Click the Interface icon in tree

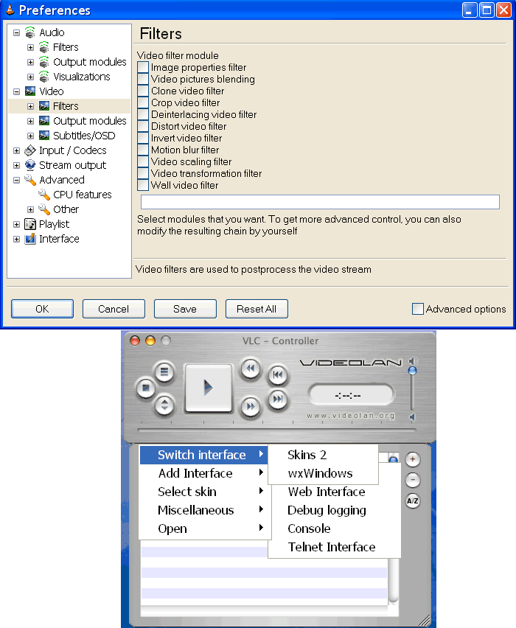30,239
